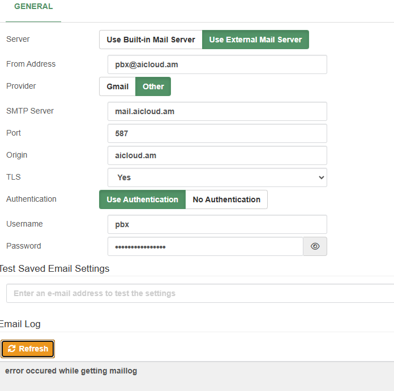The height and width of the screenshot is (391, 394).
Task: Refresh the Email Log
Action: 28,349
